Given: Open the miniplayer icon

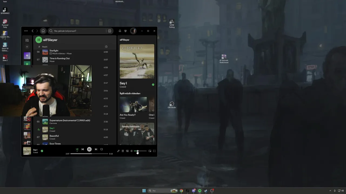Looking at the screenshot, I should tap(150, 151).
